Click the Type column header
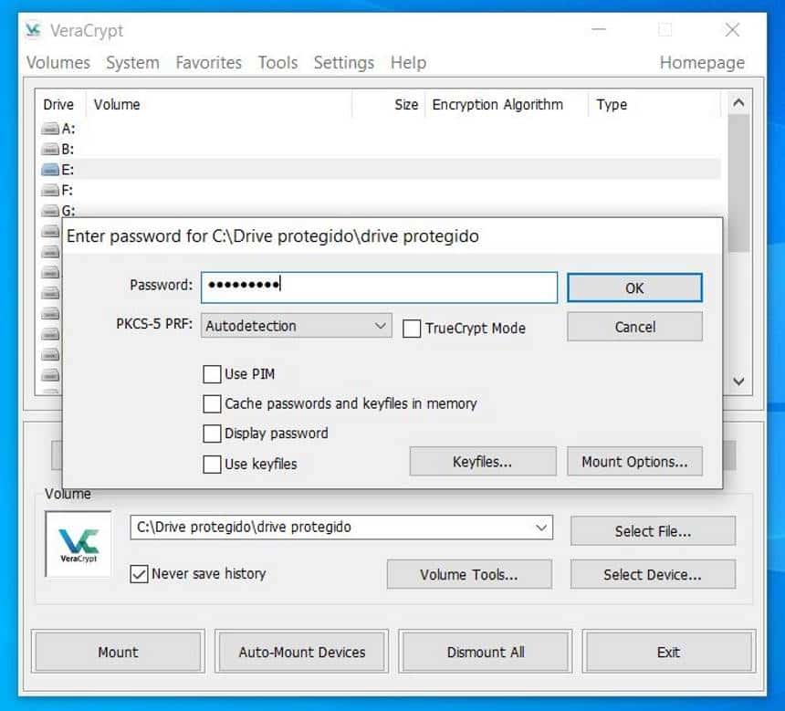Image resolution: width=785 pixels, height=711 pixels. click(654, 104)
